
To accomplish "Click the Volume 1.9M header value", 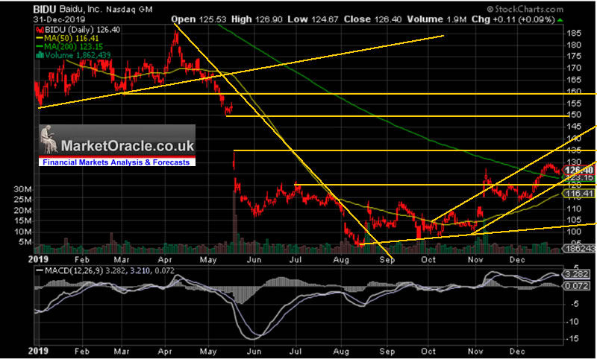I will (437, 19).
